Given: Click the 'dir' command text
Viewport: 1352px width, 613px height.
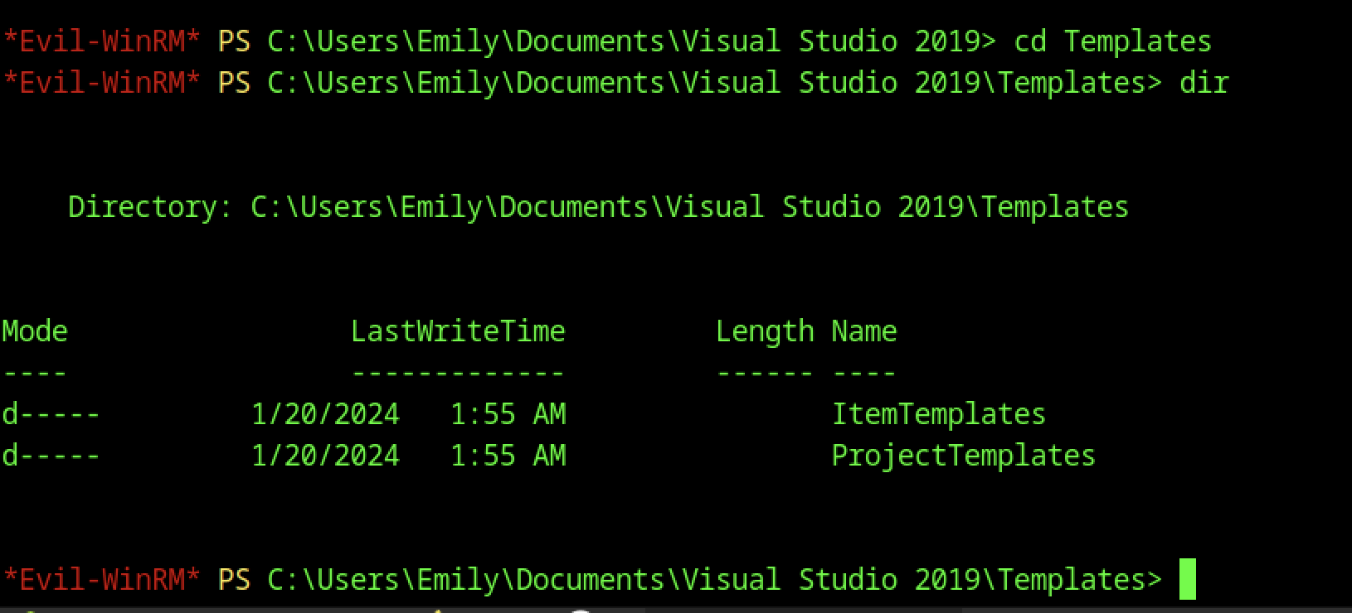Looking at the screenshot, I should [x=1204, y=82].
